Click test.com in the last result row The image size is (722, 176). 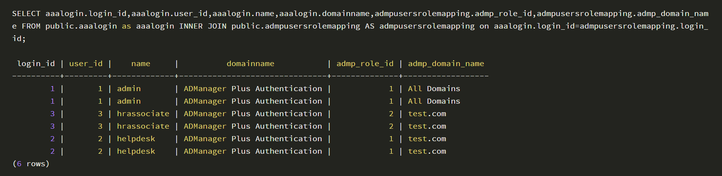coord(427,151)
